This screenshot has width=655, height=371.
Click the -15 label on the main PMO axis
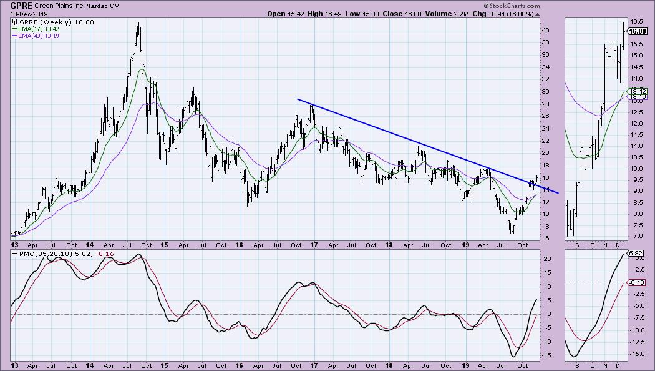(546, 355)
